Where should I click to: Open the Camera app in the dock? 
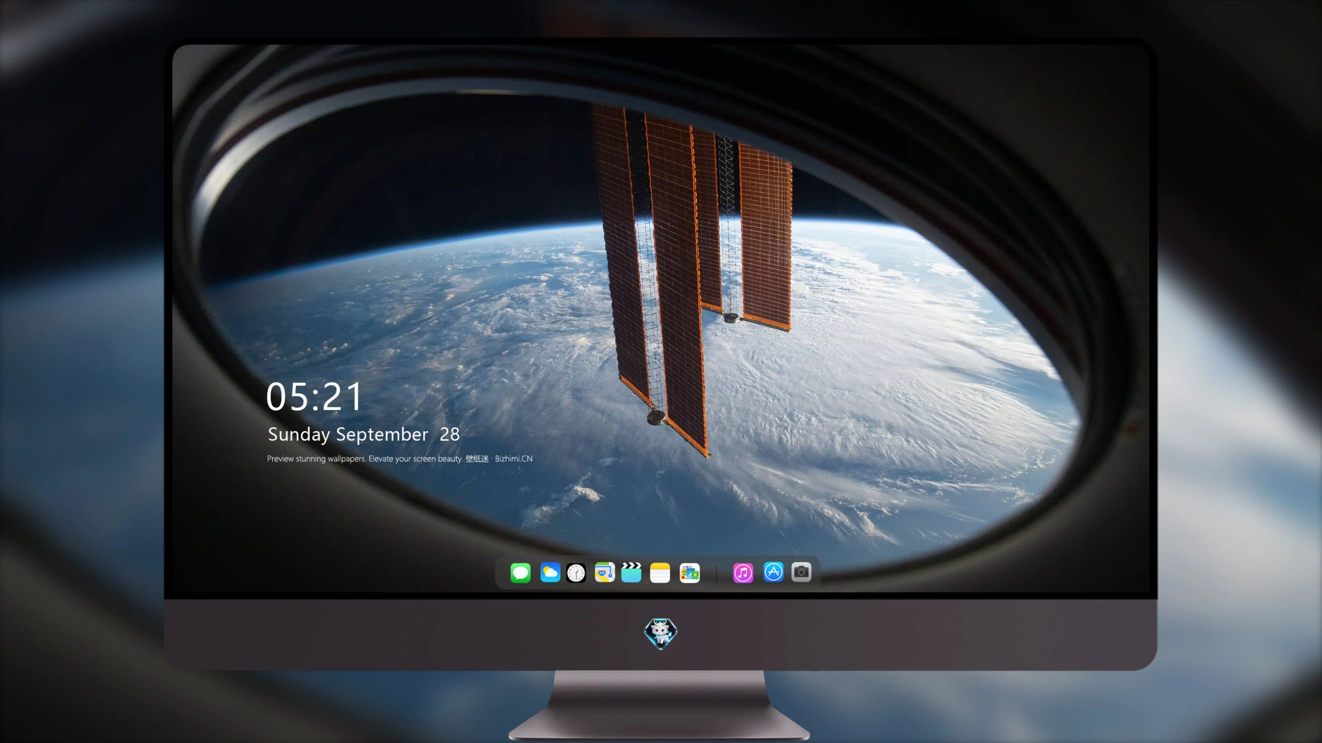[x=801, y=572]
